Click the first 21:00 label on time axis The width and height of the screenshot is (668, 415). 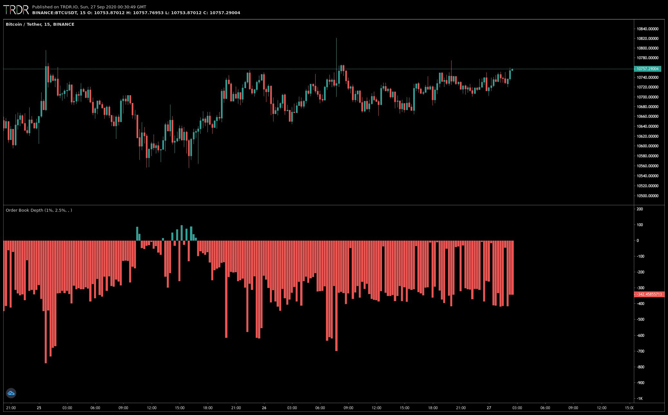pyautogui.click(x=11, y=408)
